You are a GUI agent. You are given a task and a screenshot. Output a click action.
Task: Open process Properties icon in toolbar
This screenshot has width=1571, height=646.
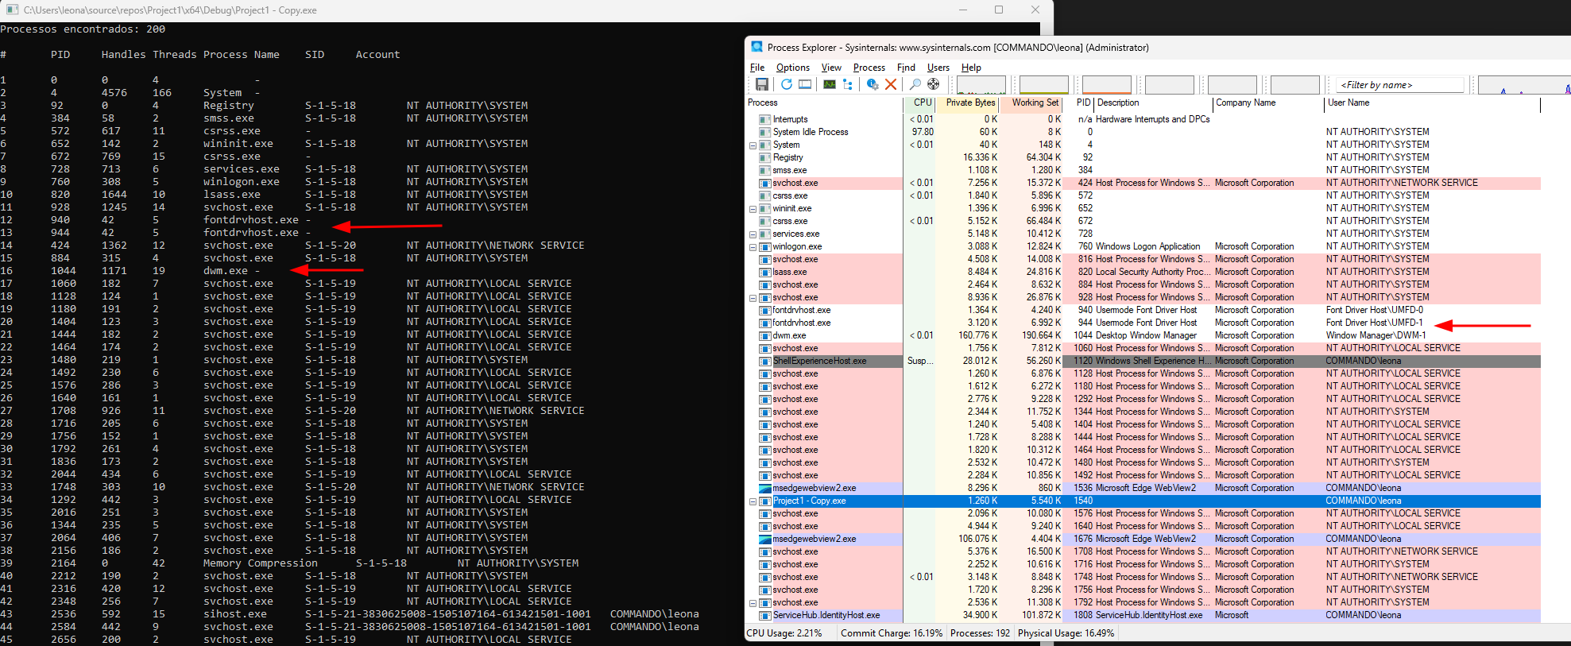[x=873, y=84]
